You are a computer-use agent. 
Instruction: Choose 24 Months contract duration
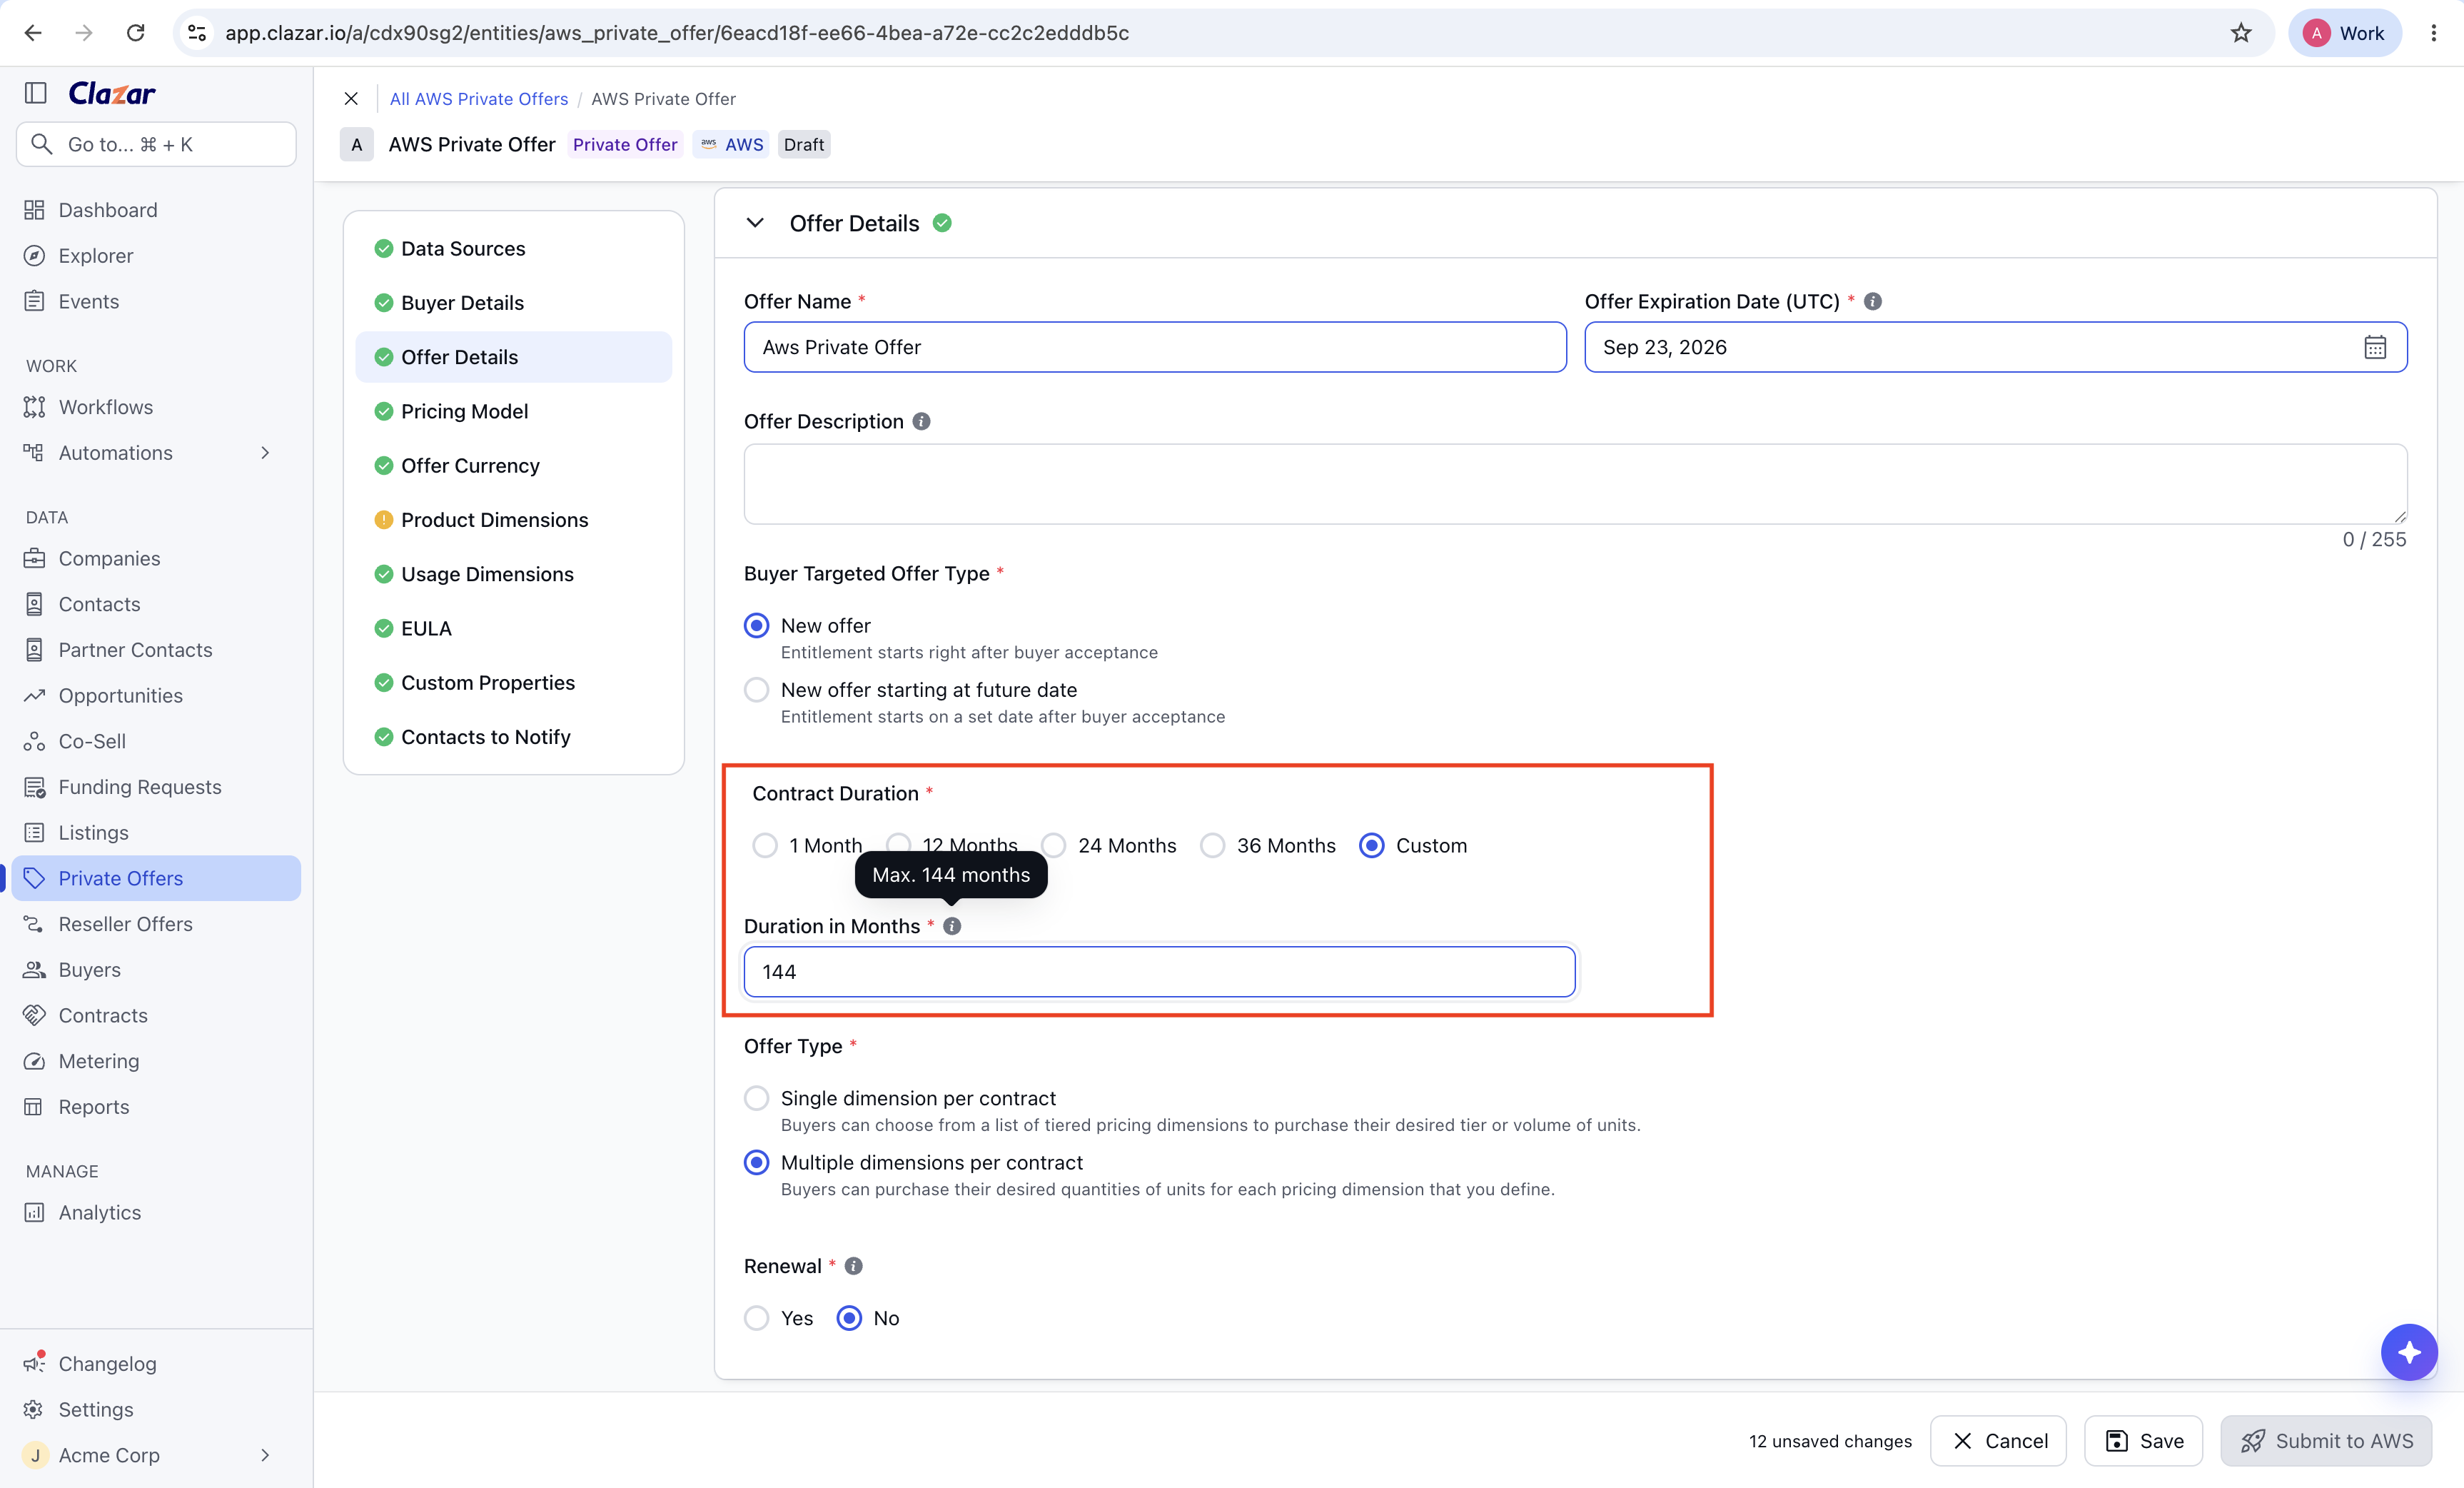[x=1054, y=846]
